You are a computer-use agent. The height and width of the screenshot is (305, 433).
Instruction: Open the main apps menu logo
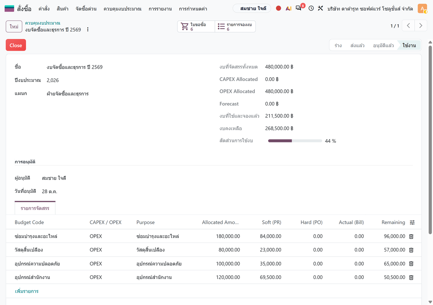coord(9,8)
